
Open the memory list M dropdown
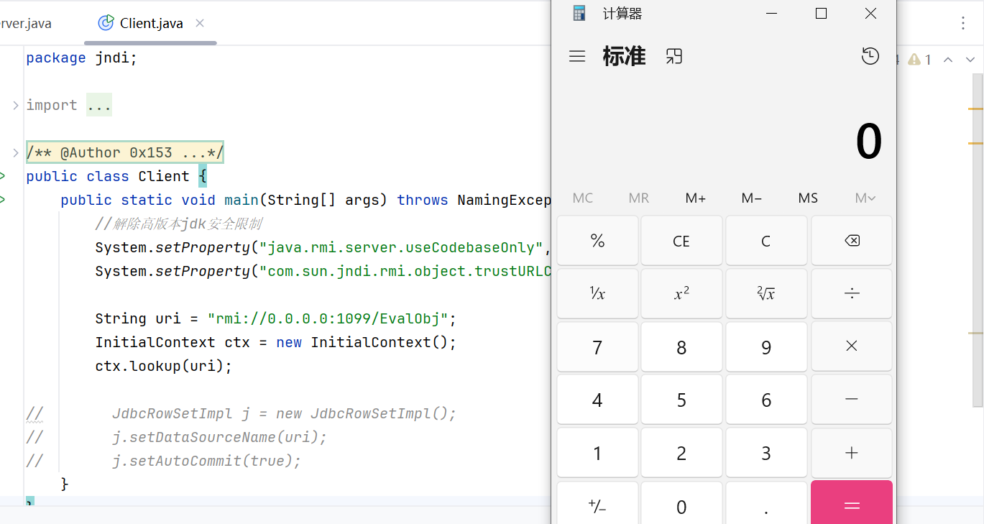coord(865,198)
